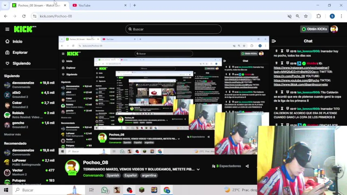Open Minecraft block icon in taskbar
347x195 pixels.
click(142, 190)
